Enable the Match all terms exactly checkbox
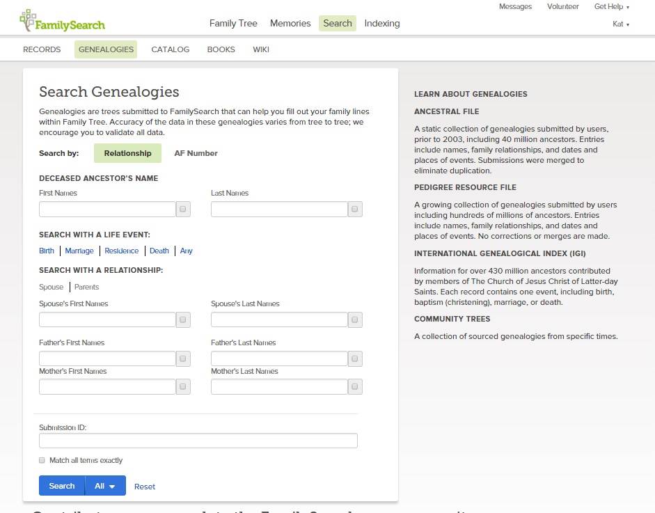Screen dimensions: 655x513 click(42, 460)
